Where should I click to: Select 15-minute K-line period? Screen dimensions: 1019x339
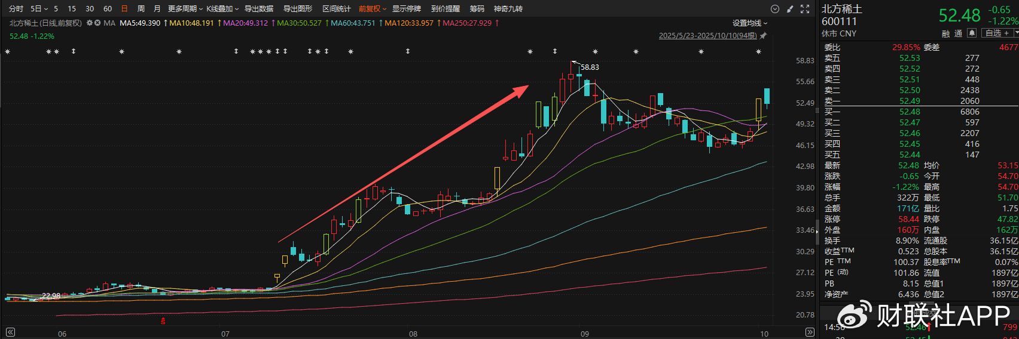(72, 9)
